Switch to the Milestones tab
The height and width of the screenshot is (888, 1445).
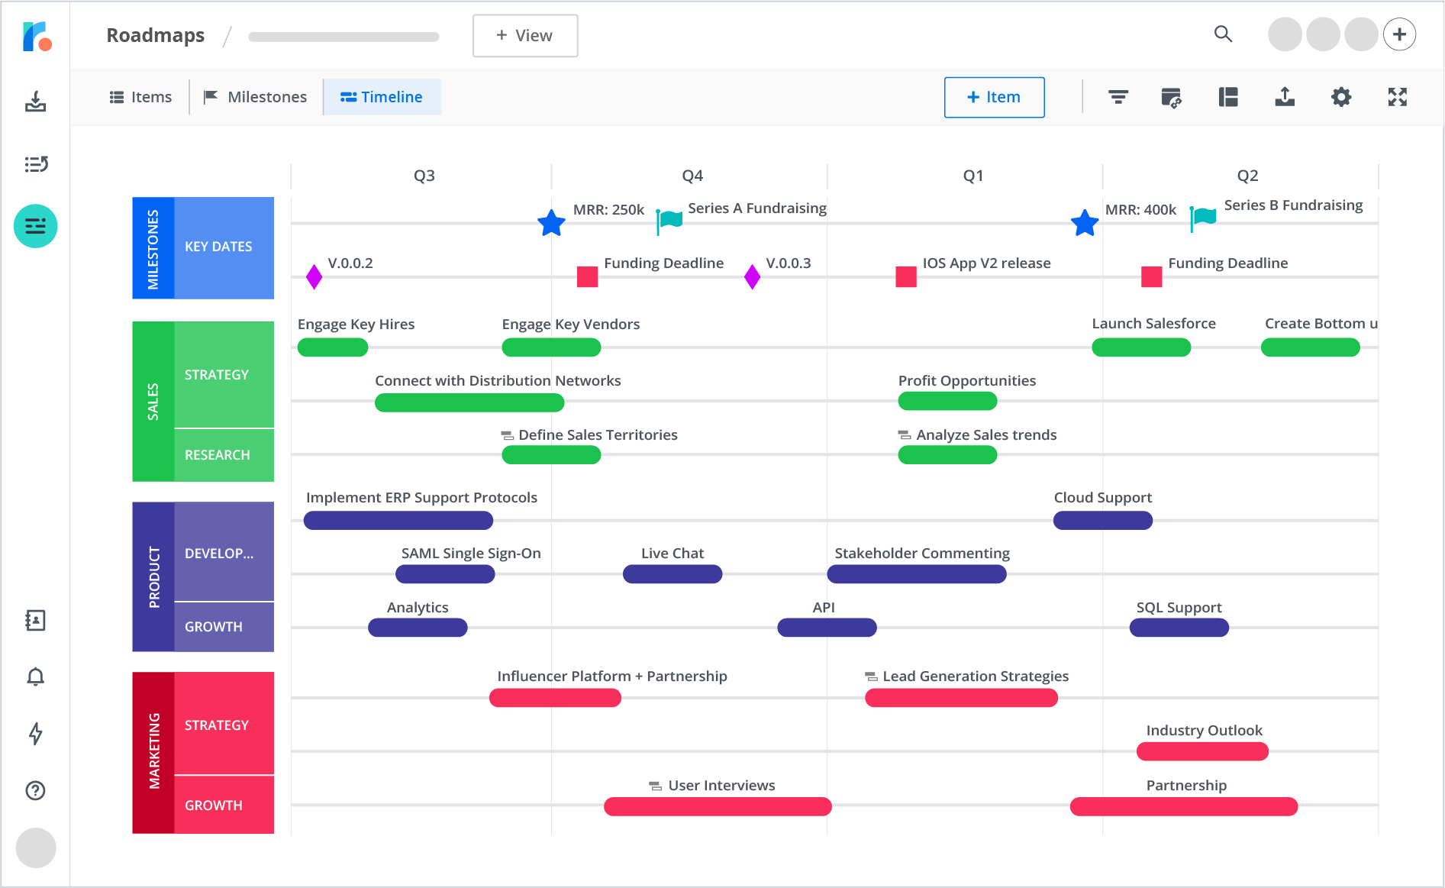[256, 96]
